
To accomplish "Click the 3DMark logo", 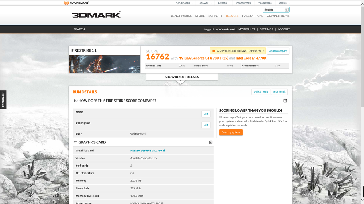I will pyautogui.click(x=96, y=15).
